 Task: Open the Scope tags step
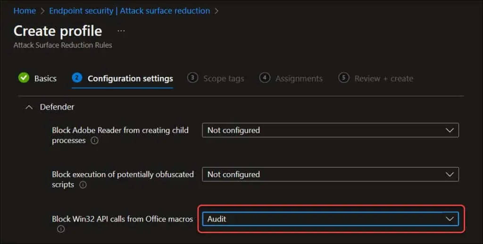coord(224,78)
